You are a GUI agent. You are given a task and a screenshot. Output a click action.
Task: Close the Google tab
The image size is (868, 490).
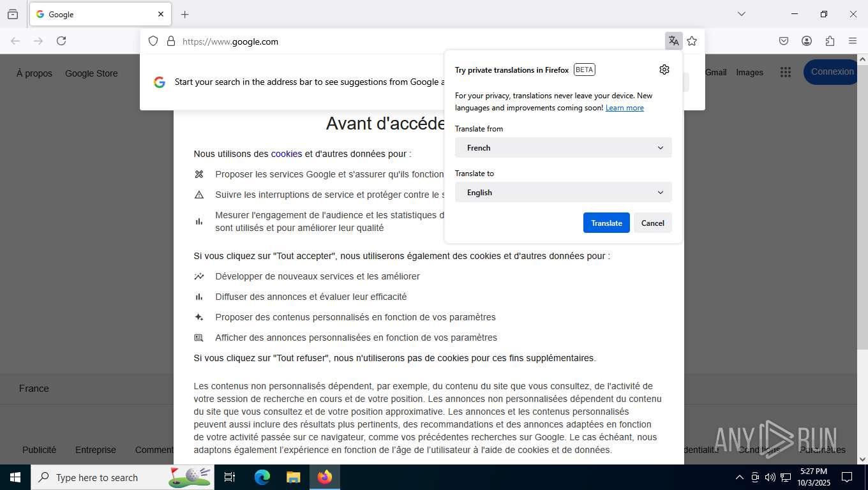coord(161,14)
